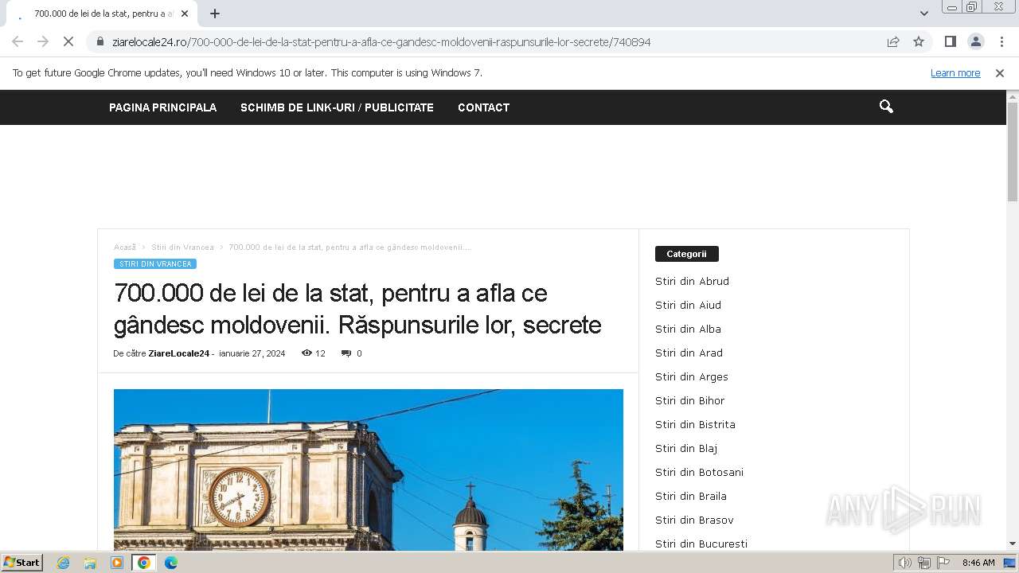Viewport: 1019px width, 573px height.
Task: Open category Stiri din Abrud
Action: tap(692, 281)
